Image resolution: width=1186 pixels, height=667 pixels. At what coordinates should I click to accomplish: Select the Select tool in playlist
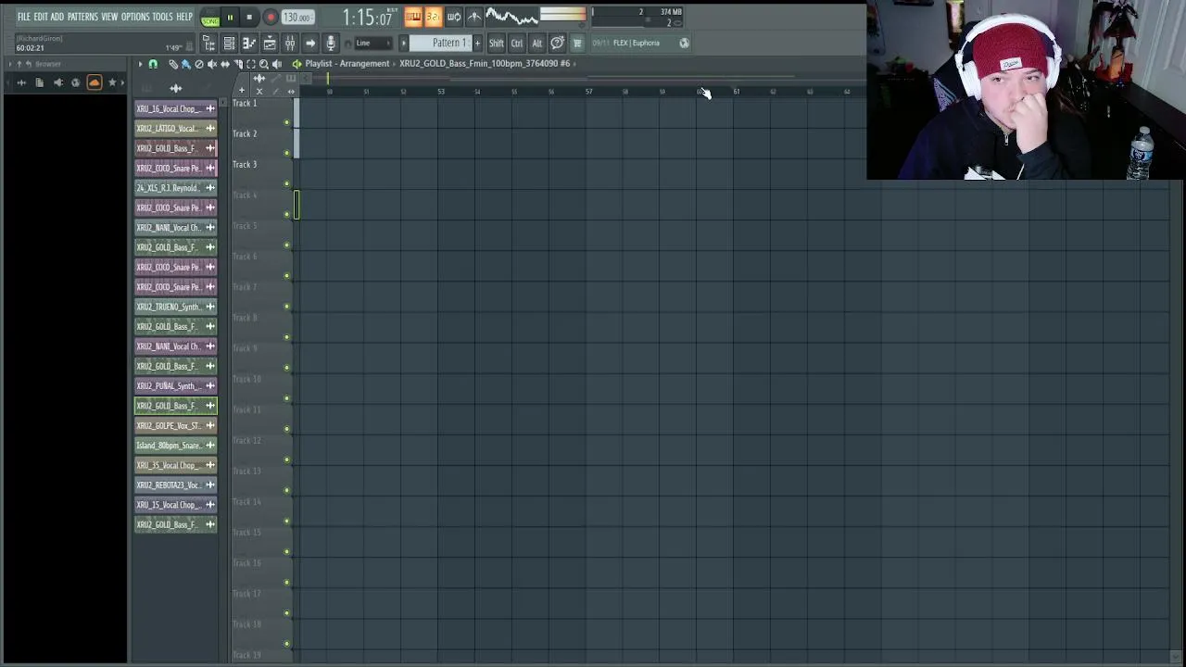(x=251, y=64)
